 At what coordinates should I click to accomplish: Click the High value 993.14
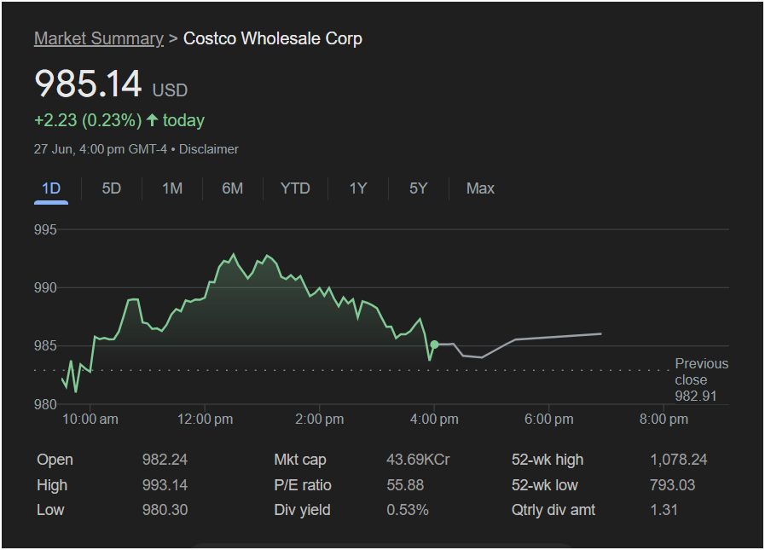pyautogui.click(x=165, y=485)
